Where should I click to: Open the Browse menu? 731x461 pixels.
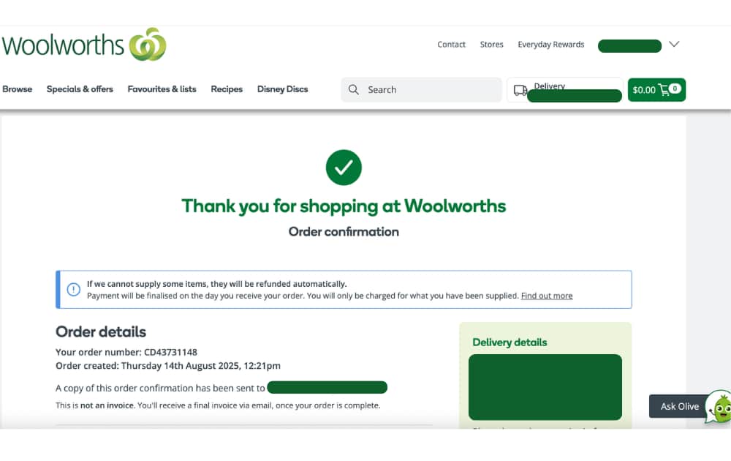point(17,89)
